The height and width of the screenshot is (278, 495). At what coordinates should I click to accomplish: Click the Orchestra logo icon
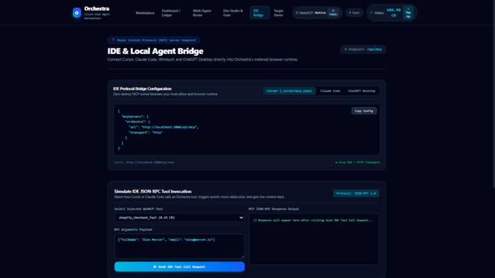tap(77, 13)
